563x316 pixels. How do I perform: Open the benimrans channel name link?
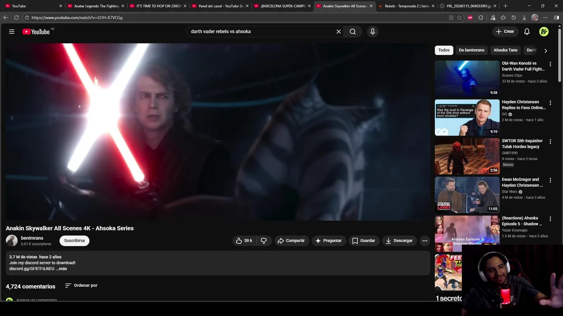[32, 238]
